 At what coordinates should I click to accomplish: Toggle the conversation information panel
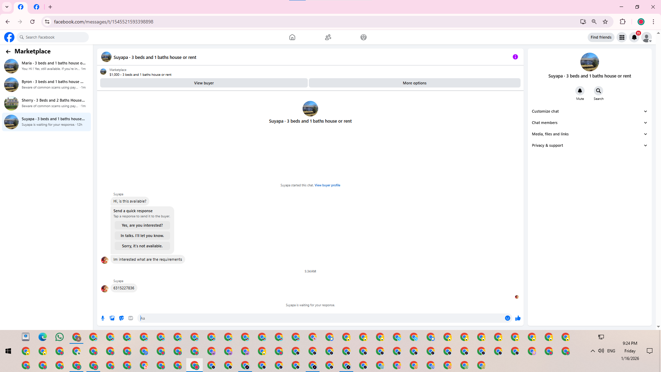click(x=515, y=57)
